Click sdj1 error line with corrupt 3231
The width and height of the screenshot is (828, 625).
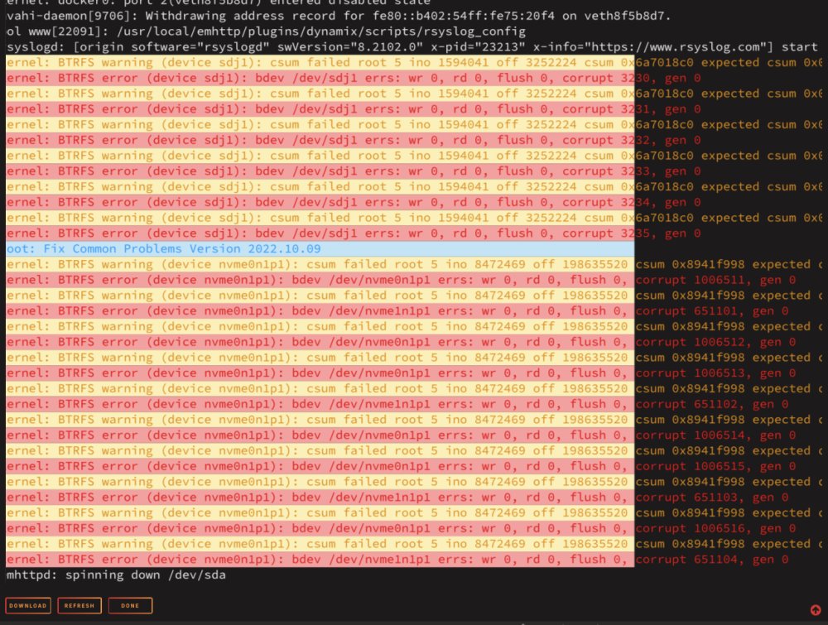(x=354, y=109)
